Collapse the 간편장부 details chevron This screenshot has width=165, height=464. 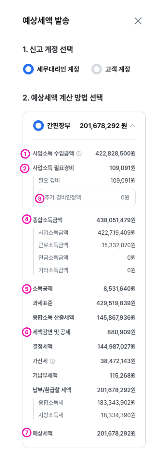(x=132, y=126)
